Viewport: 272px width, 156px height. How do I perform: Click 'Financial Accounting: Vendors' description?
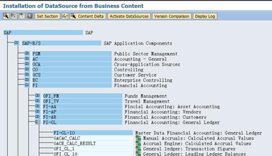click(163, 112)
